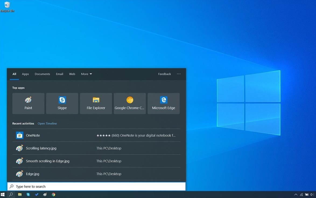
Task: Click the battery status tray icon
Action: [x=307, y=194]
